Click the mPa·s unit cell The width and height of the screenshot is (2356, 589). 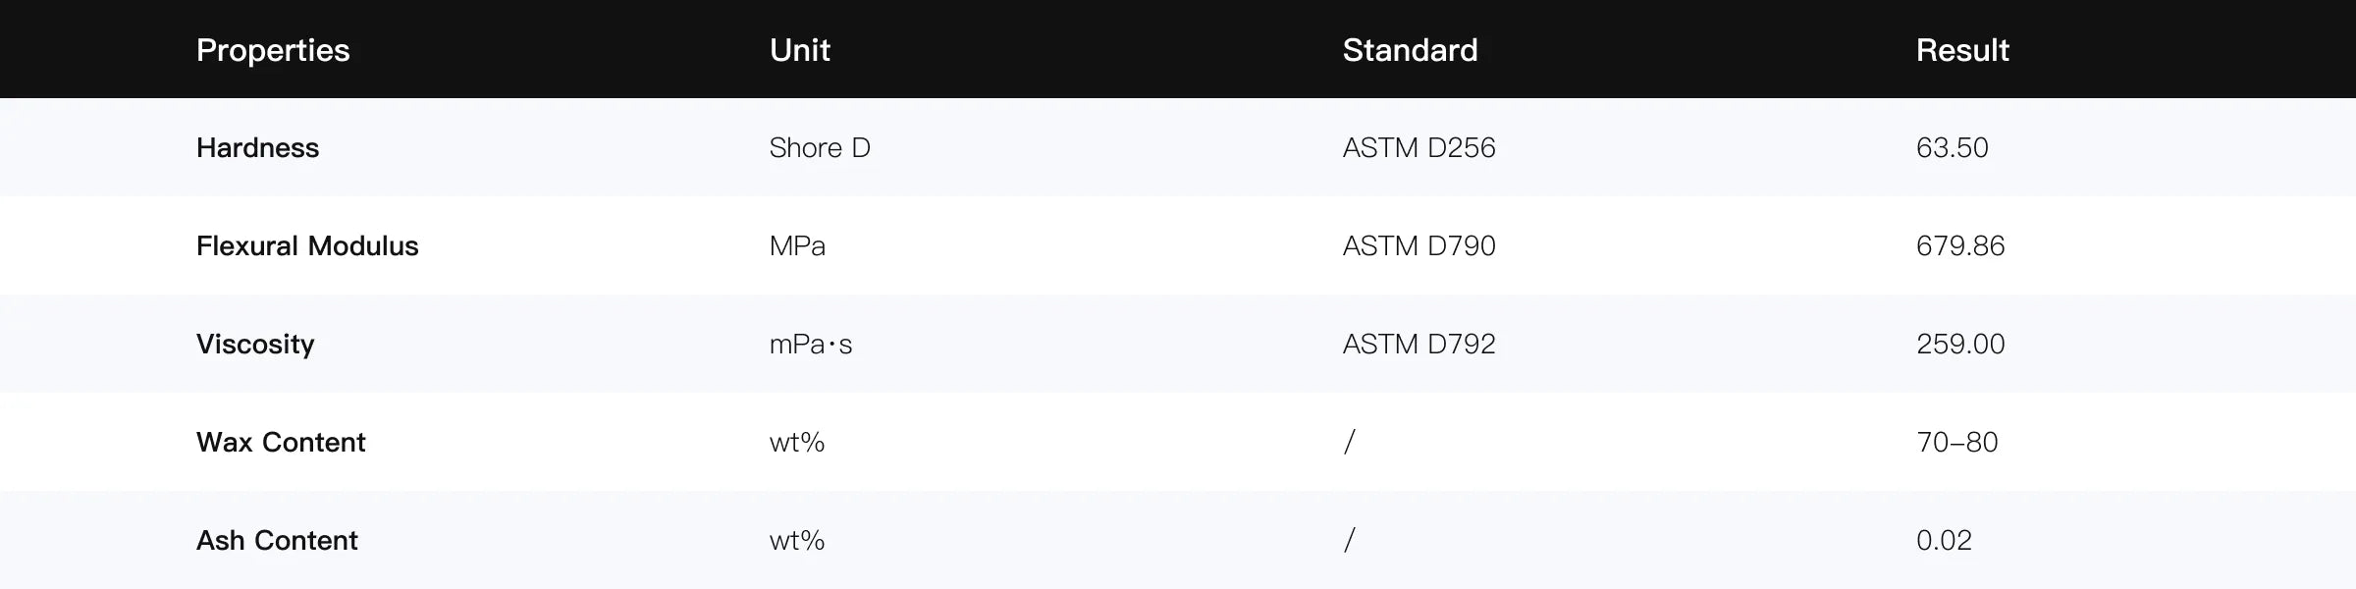click(811, 344)
